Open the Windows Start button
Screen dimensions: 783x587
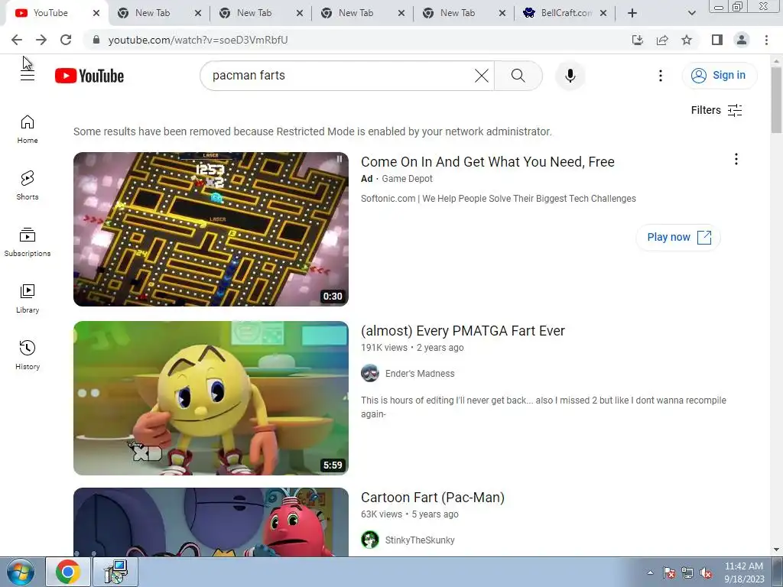pyautogui.click(x=21, y=572)
